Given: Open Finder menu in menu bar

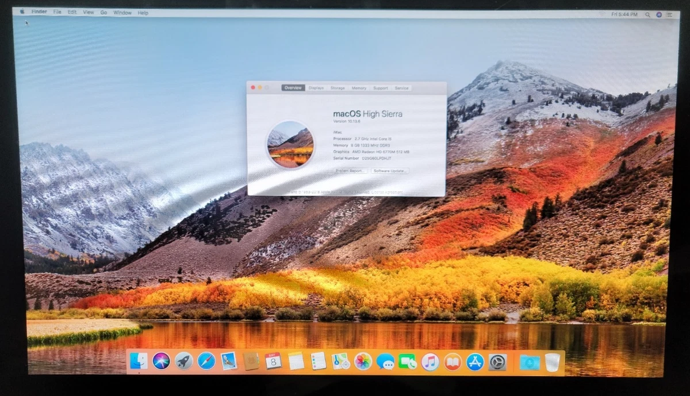Looking at the screenshot, I should coord(39,12).
